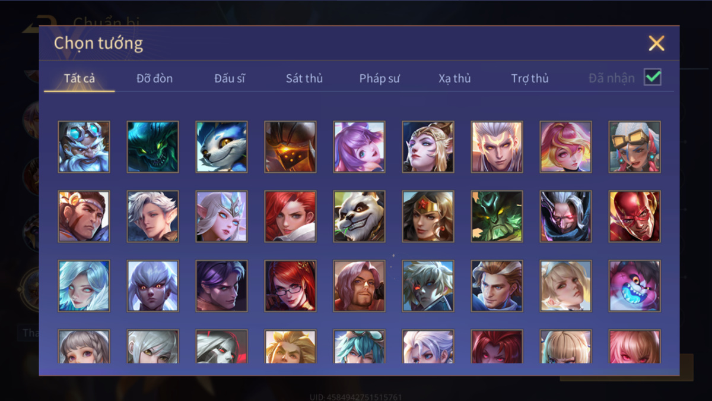Select the green horned tree monster hero
This screenshot has height=401, width=712.
497,216
